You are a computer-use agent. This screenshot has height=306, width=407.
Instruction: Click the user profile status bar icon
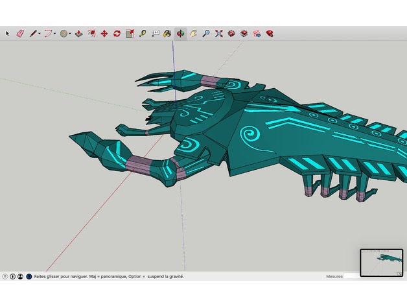tap(21, 276)
